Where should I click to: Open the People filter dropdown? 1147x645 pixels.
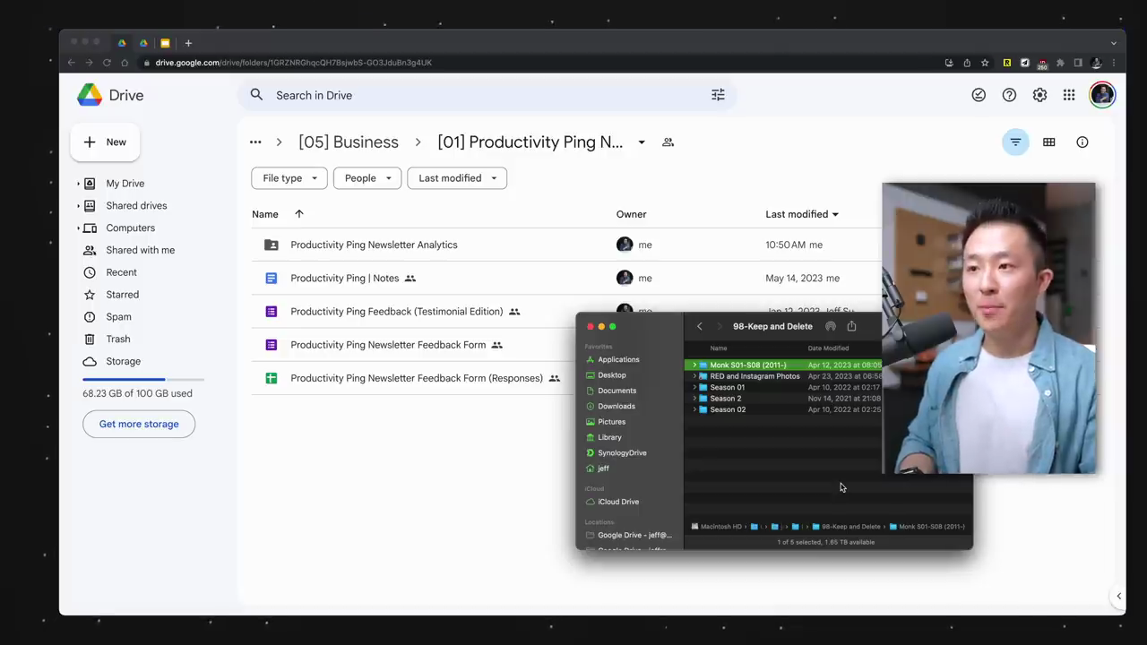pyautogui.click(x=367, y=178)
